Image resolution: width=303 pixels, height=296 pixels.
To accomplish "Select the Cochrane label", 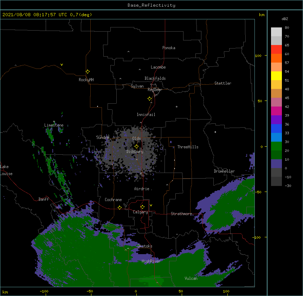I will tap(113, 200).
